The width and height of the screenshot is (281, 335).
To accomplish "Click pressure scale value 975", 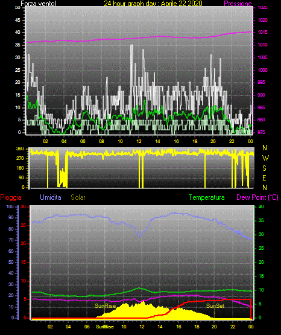I will (261, 132).
